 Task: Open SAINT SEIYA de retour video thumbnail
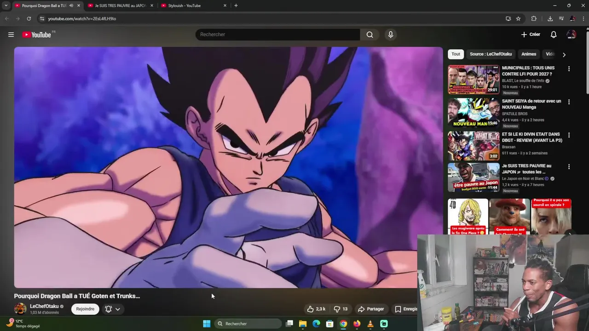(x=474, y=113)
